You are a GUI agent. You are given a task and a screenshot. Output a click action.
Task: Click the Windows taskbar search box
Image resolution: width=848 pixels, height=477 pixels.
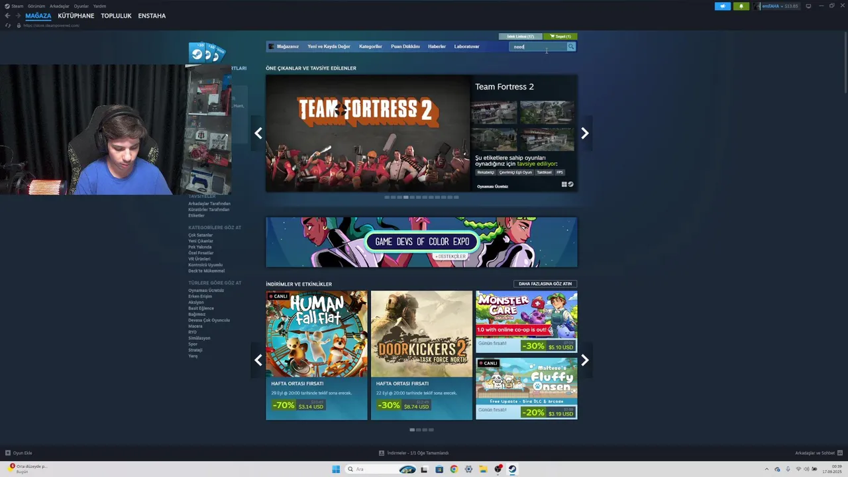click(x=381, y=469)
